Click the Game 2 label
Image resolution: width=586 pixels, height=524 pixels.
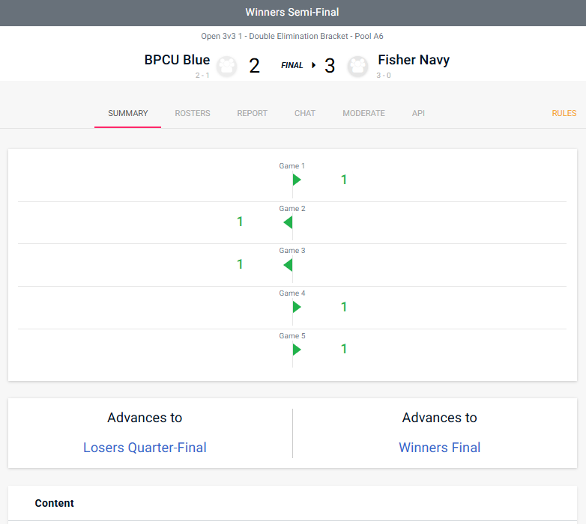pyautogui.click(x=292, y=209)
